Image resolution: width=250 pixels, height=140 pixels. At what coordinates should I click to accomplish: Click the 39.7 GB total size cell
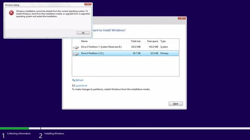pos(137,53)
